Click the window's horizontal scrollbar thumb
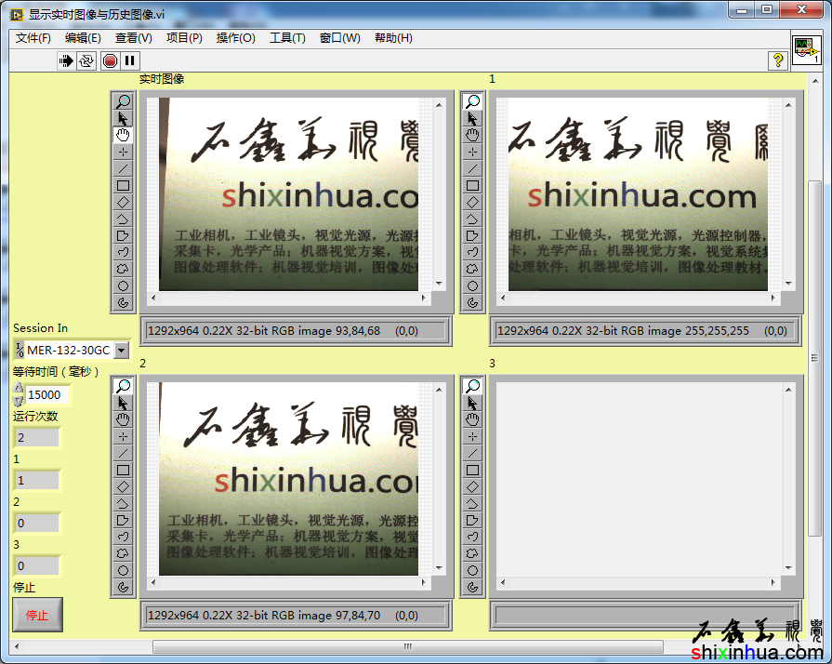The width and height of the screenshot is (832, 664). tap(407, 646)
